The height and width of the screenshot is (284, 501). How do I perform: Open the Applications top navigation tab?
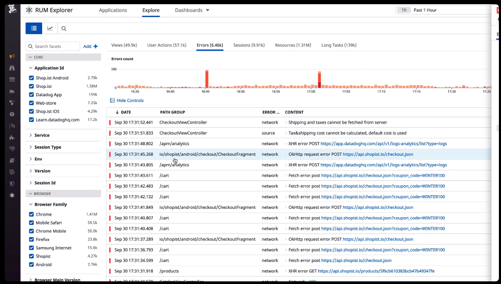[113, 10]
